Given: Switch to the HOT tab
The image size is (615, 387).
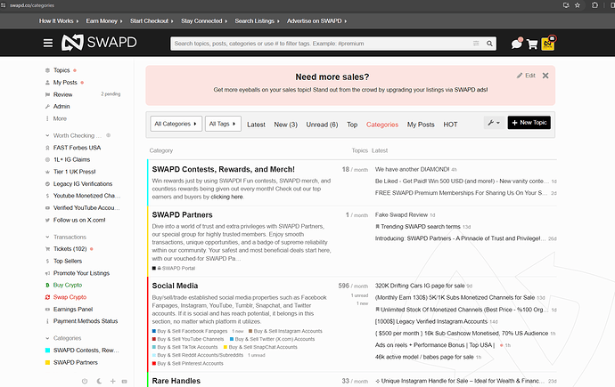Looking at the screenshot, I should click(450, 125).
